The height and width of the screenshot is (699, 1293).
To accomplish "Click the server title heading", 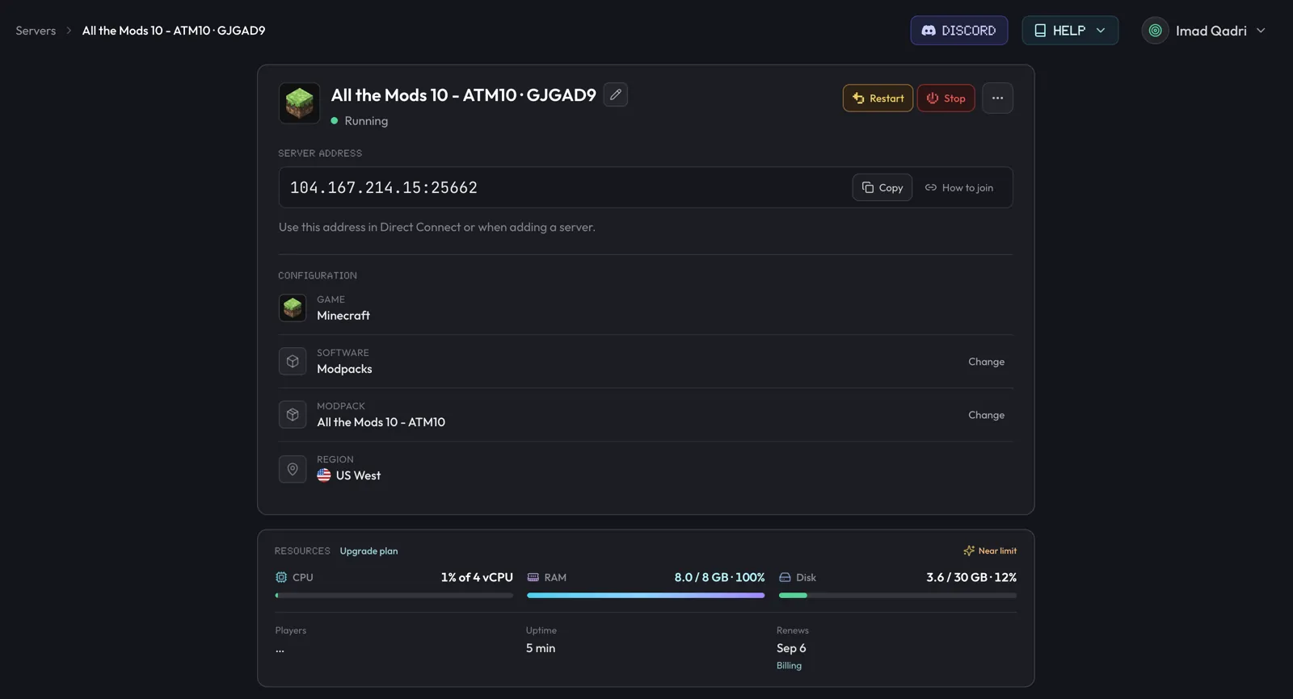I will [463, 95].
